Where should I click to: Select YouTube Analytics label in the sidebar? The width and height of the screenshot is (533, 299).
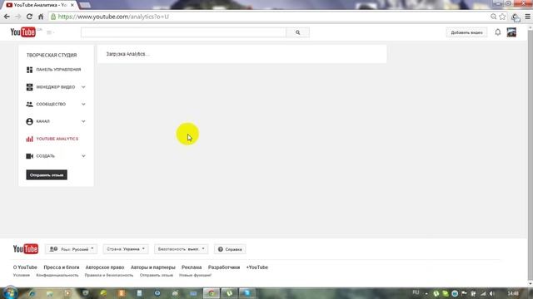(57, 139)
